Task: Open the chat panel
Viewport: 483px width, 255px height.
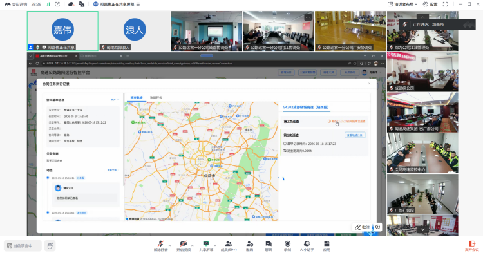Action: click(x=269, y=246)
